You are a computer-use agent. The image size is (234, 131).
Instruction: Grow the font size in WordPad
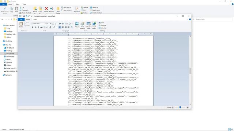coord(53,24)
